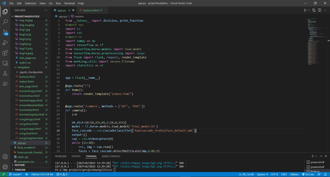Open the run options dropdown arrow
The width and height of the screenshot is (330, 177).
pos(309,10)
